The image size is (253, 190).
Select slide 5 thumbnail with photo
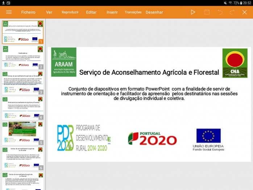pyautogui.click(x=23, y=133)
